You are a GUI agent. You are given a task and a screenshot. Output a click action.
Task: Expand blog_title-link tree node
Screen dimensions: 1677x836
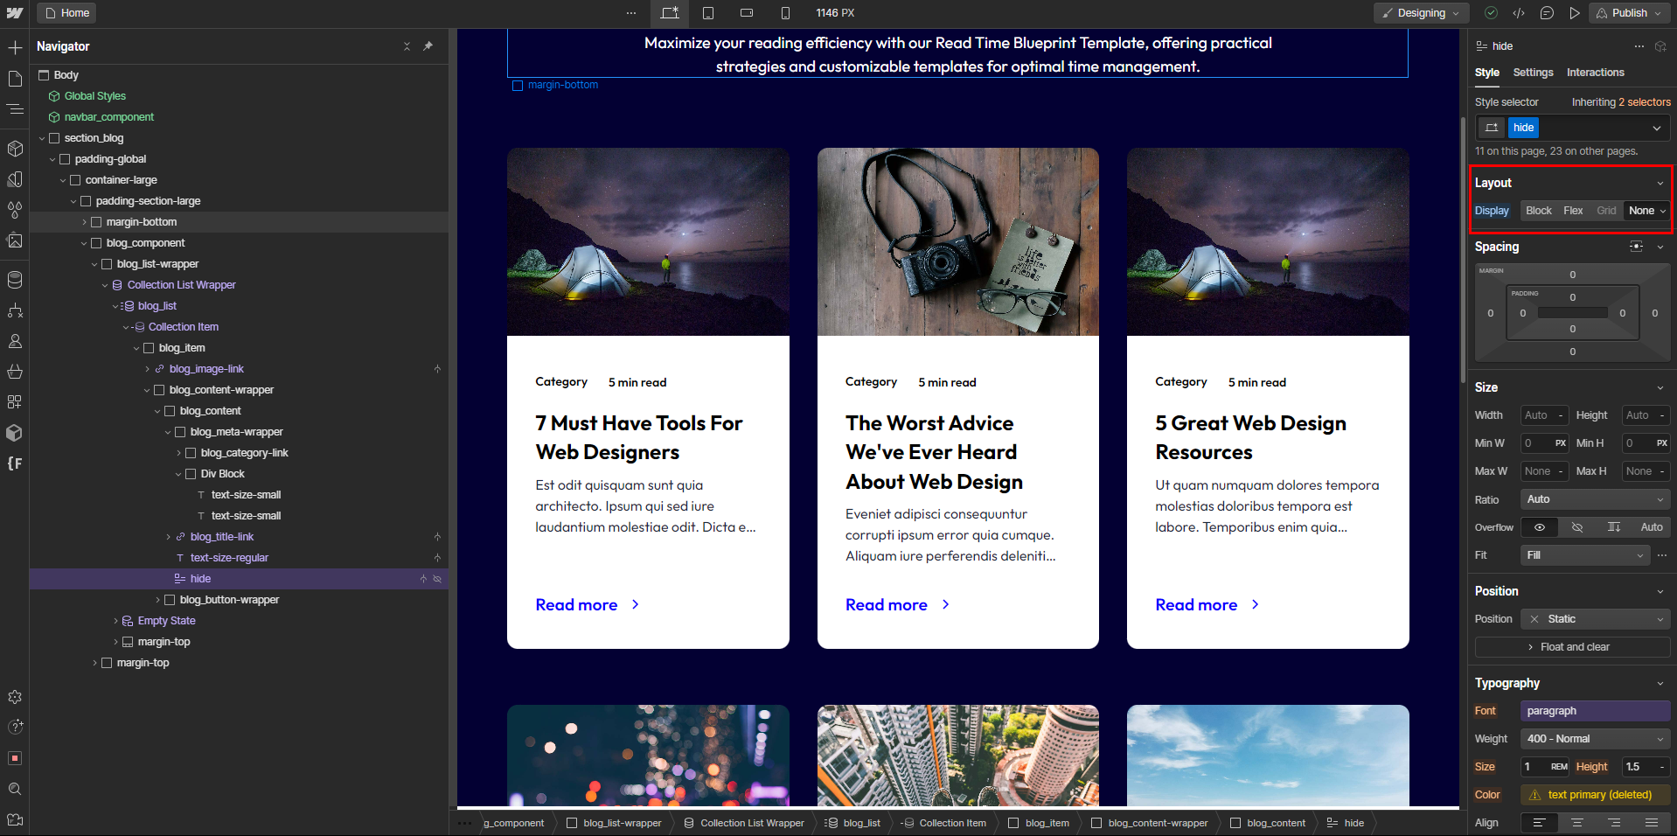[x=169, y=537]
